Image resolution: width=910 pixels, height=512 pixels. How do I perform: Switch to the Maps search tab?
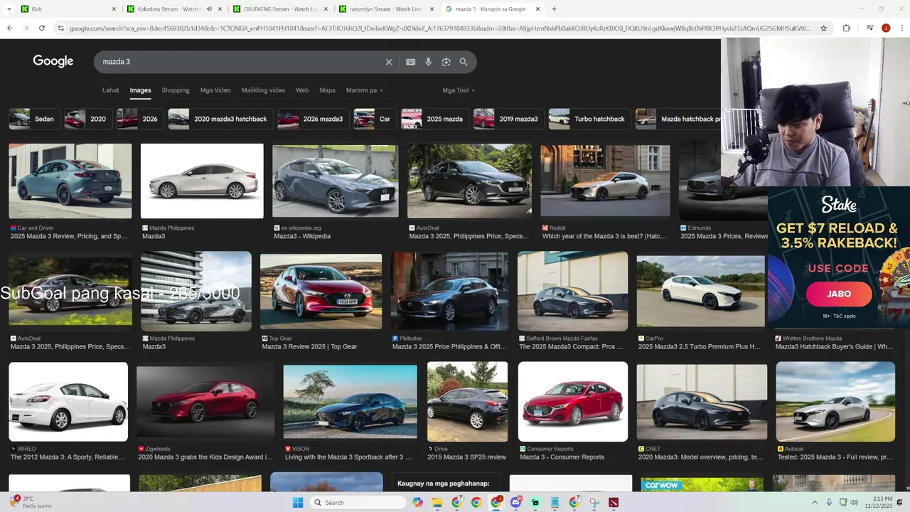[x=327, y=90]
